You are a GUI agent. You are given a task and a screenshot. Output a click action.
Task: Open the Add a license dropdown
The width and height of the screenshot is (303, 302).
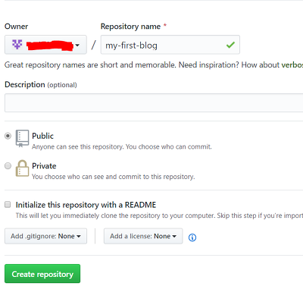pyautogui.click(x=143, y=236)
